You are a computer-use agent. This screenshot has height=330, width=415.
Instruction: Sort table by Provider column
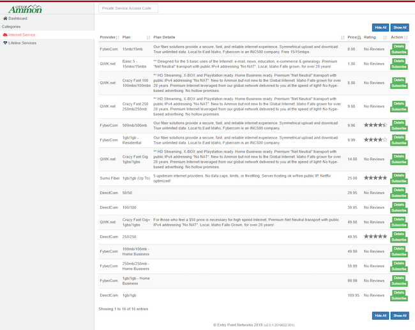[x=108, y=38]
